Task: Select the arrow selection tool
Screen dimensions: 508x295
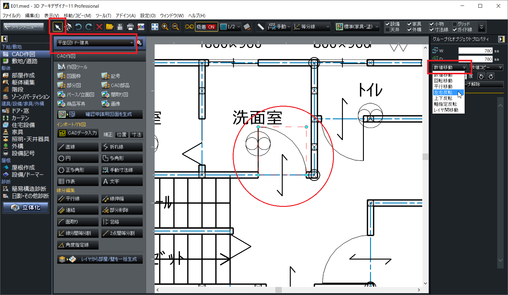Action: coord(57,27)
